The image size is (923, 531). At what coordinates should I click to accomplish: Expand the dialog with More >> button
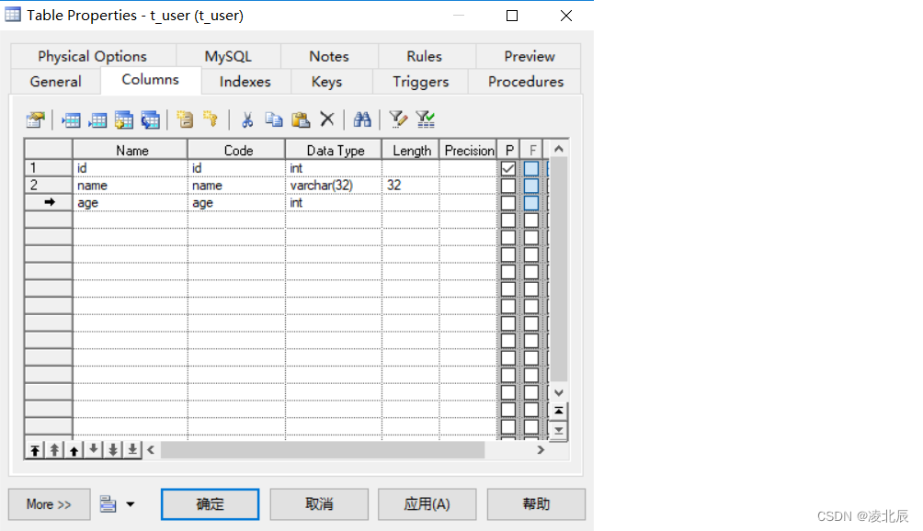point(49,504)
